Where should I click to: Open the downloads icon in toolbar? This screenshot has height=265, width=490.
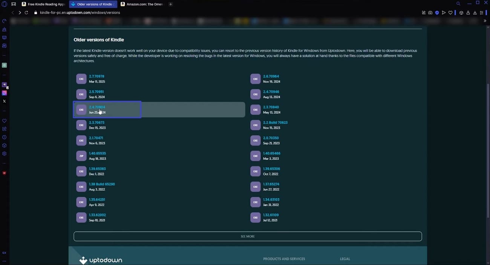[x=475, y=12]
